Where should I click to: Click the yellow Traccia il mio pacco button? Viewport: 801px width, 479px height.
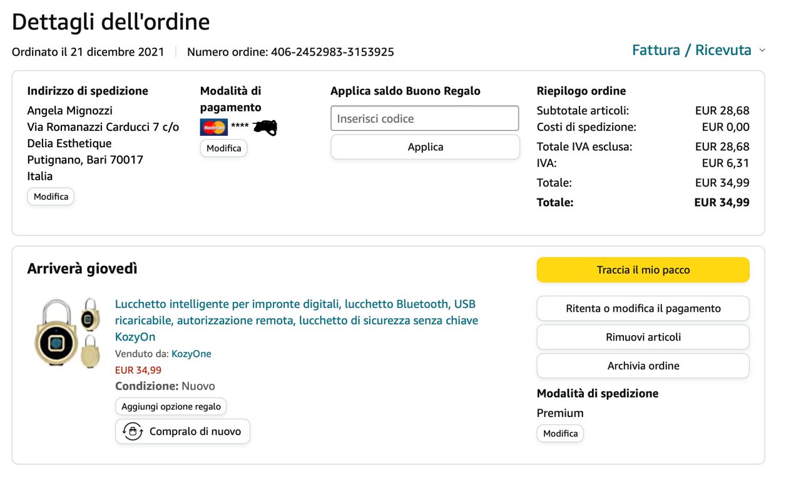tap(643, 270)
